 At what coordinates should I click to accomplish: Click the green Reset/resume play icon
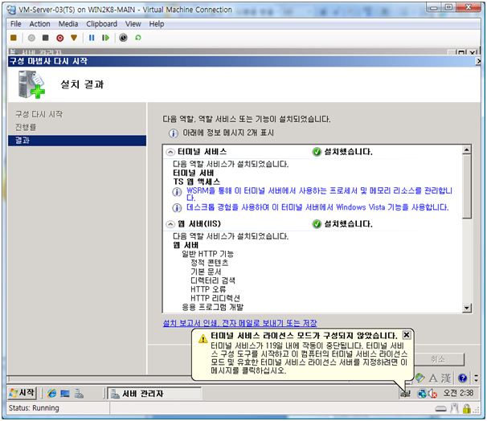105,38
